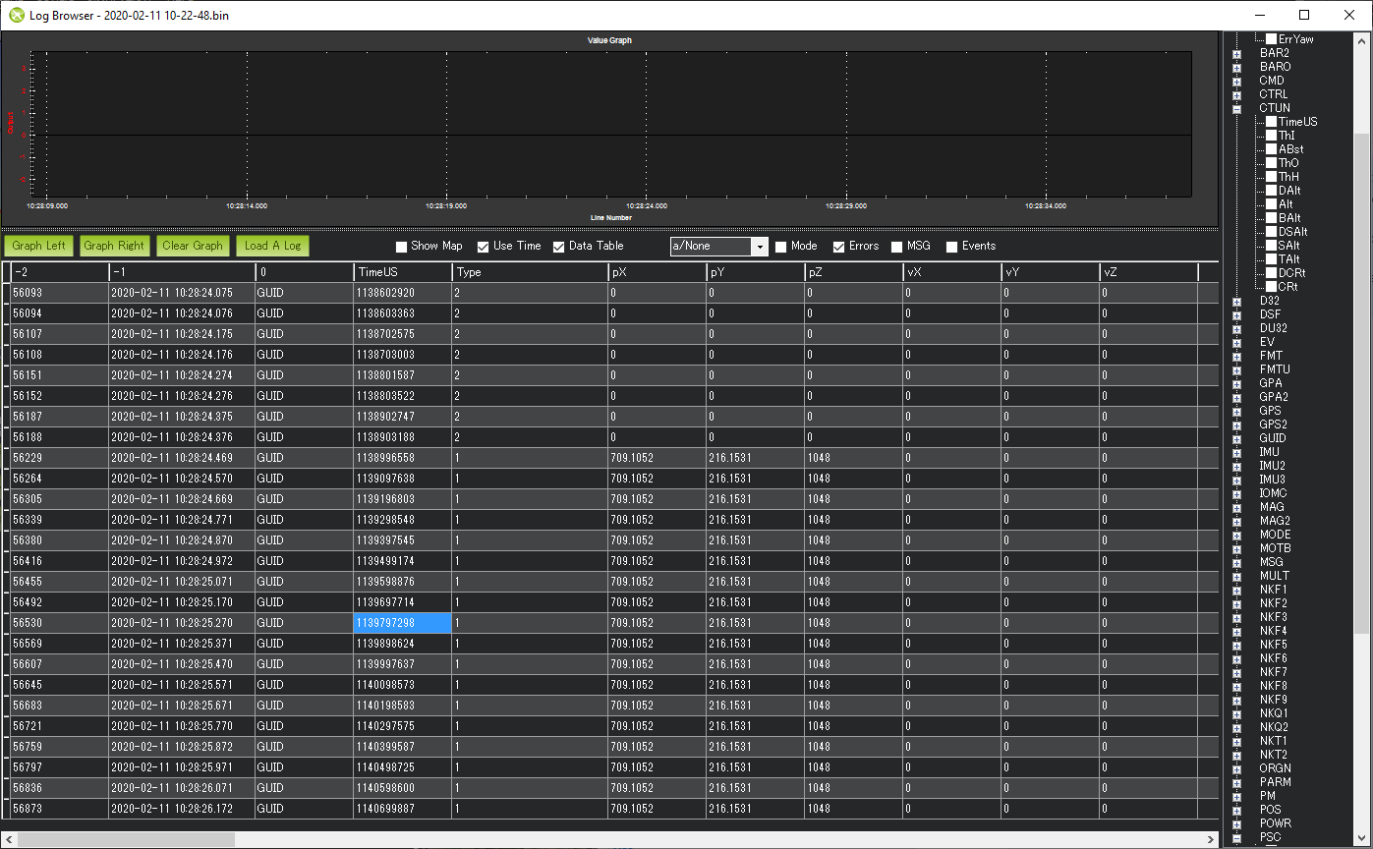Enable the Mode overlay checkbox
Image resolution: width=1373 pixels, height=849 pixels.
pos(781,246)
